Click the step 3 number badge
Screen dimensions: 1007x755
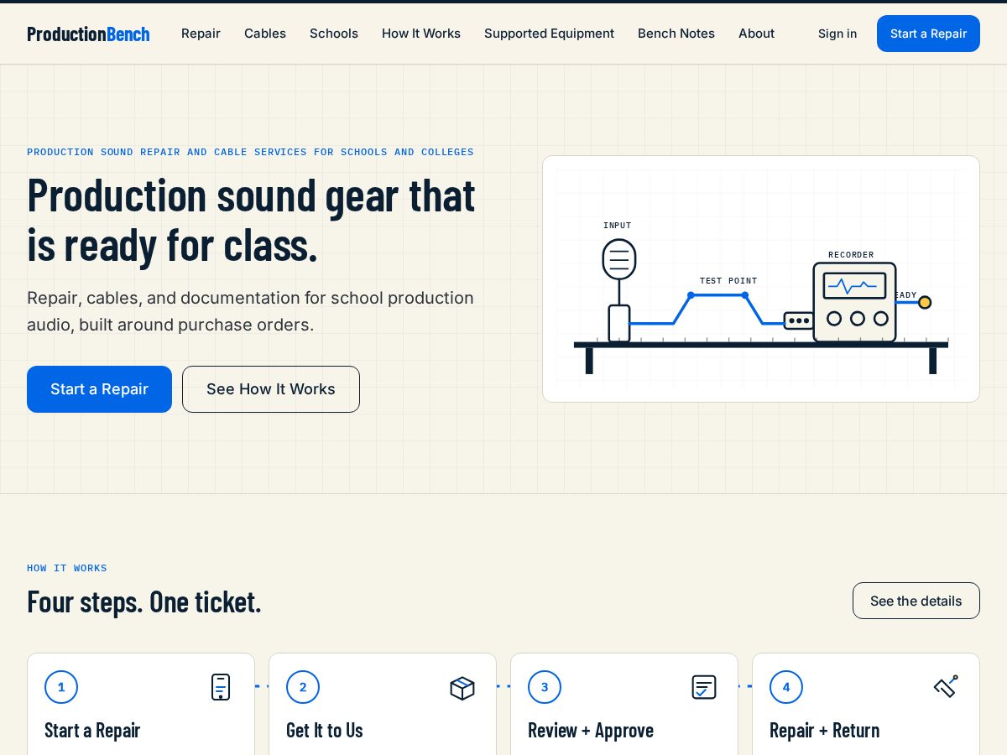[545, 687]
